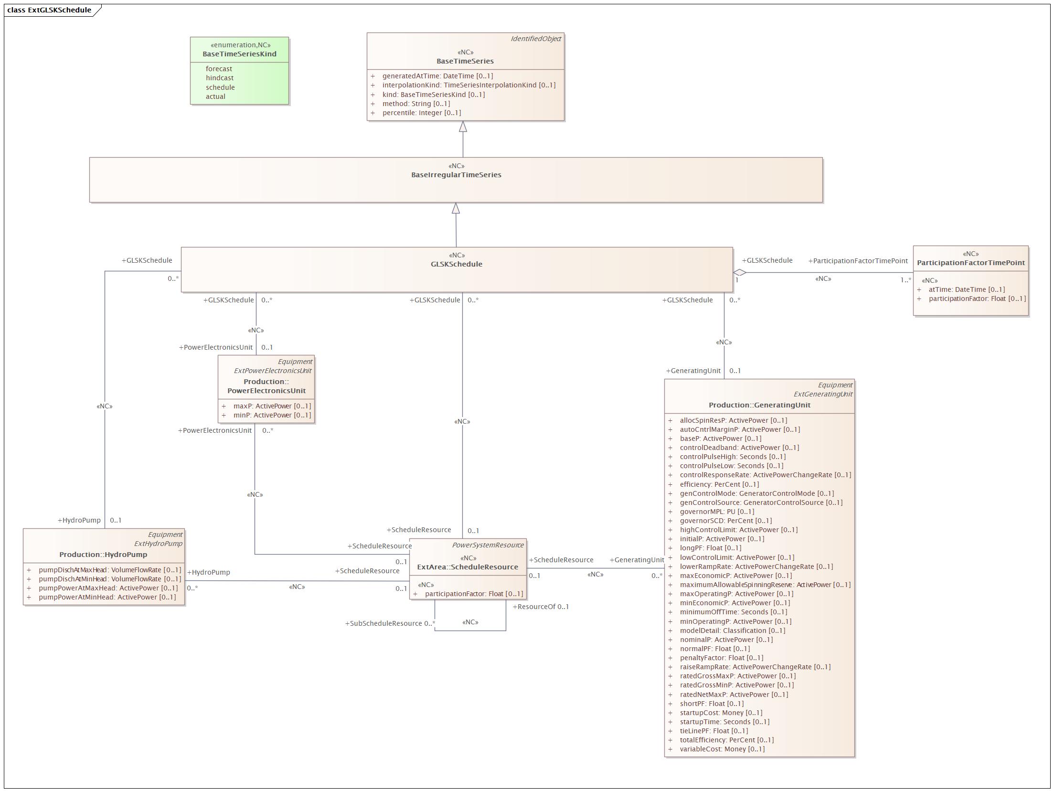
Task: Click the +SubScheduleResource role label
Action: tap(383, 623)
